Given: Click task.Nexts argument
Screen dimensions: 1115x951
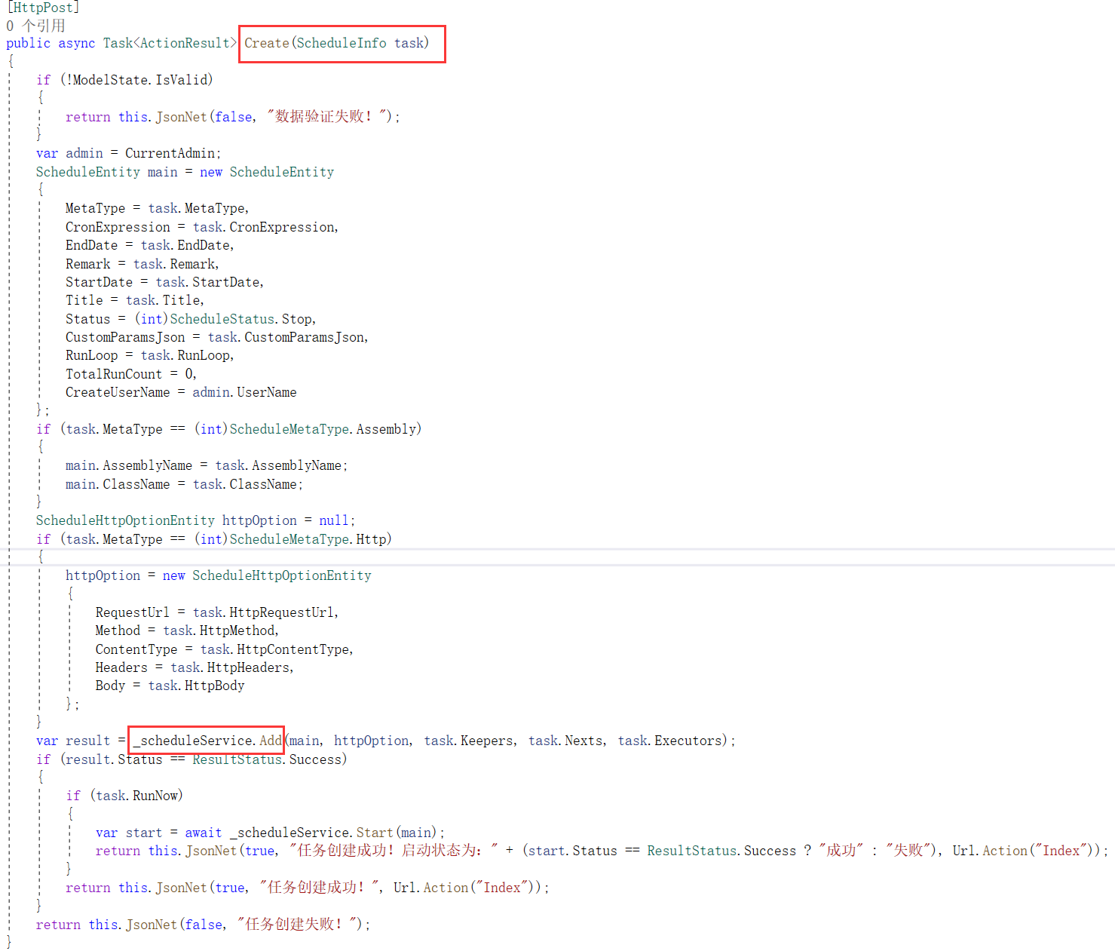Looking at the screenshot, I should 565,741.
